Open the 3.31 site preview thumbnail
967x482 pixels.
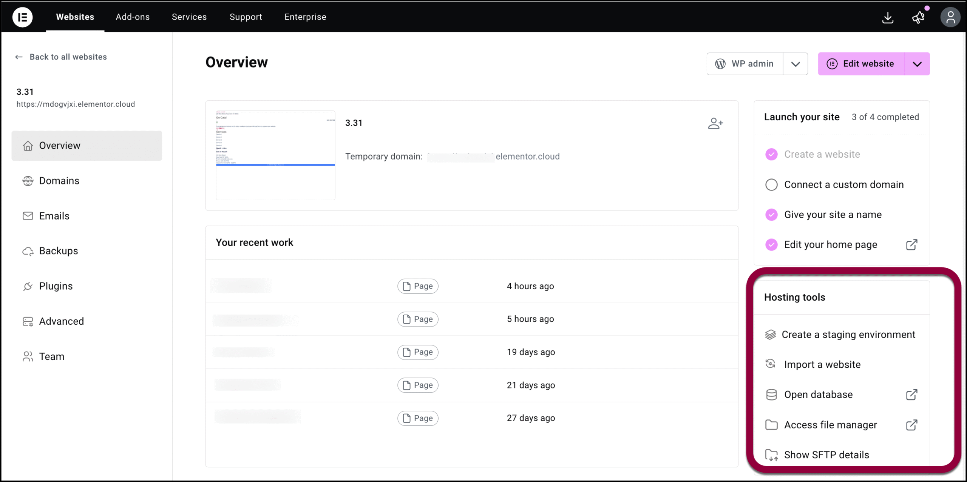point(275,155)
